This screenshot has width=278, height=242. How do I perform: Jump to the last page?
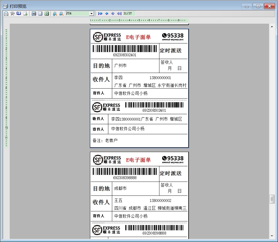point(119,13)
